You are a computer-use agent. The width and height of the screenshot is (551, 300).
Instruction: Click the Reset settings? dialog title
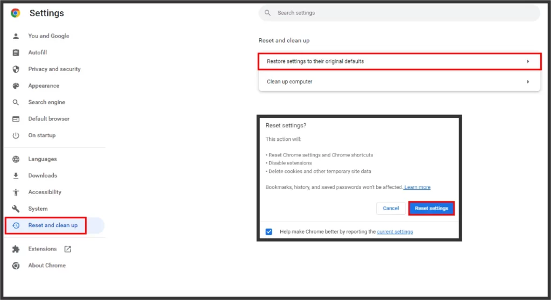(286, 125)
